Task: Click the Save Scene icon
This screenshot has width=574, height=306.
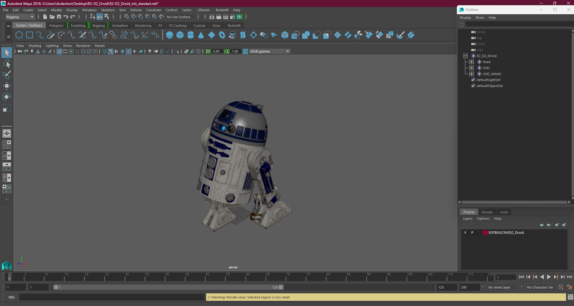Action: click(x=59, y=17)
